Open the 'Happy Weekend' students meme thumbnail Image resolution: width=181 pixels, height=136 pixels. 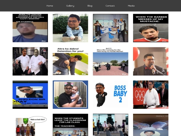click(30, 28)
